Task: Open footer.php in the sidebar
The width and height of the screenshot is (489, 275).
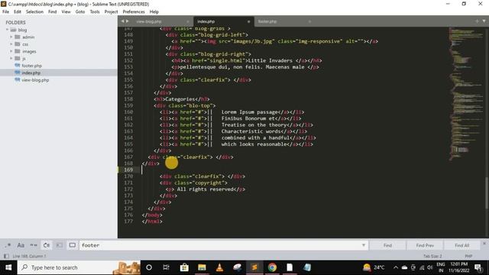Action: coord(31,66)
